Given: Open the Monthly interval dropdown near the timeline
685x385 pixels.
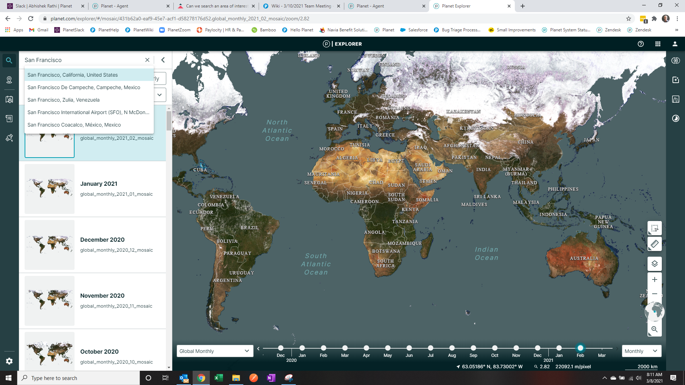Looking at the screenshot, I should [x=641, y=351].
